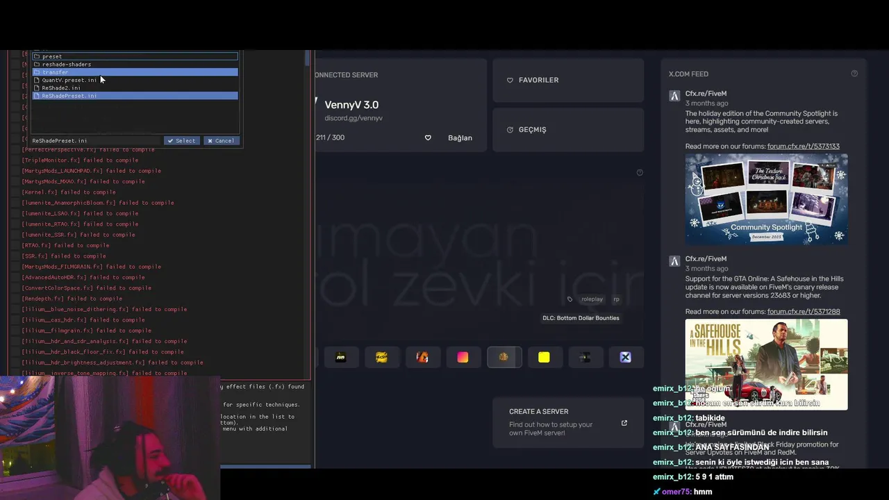Select the pink-orange gradient server icon
This screenshot has width=889, height=500.
[463, 357]
